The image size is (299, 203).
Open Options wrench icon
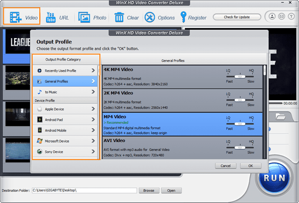(x=150, y=17)
